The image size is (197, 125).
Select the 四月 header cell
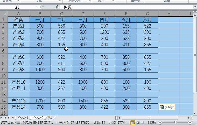[x=104, y=19]
